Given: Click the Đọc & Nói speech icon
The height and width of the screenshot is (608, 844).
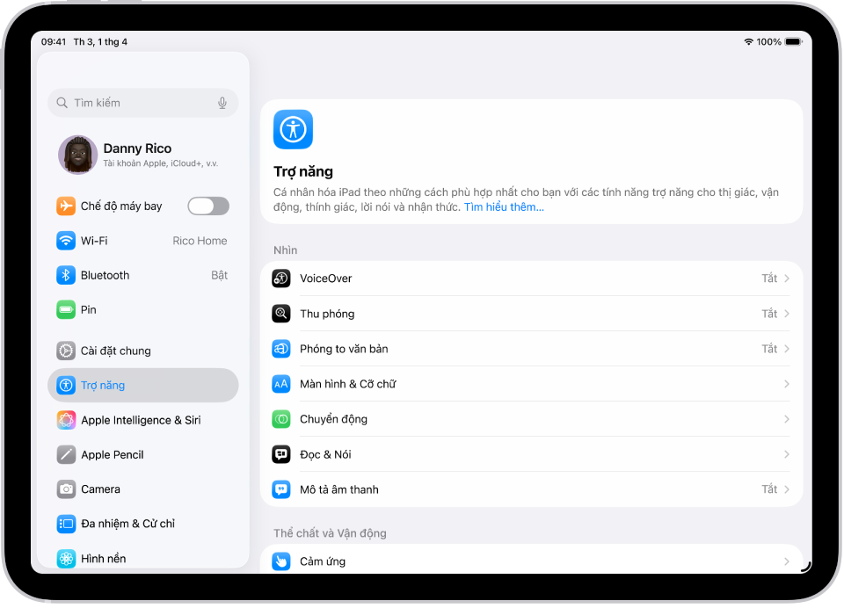Looking at the screenshot, I should (x=281, y=454).
